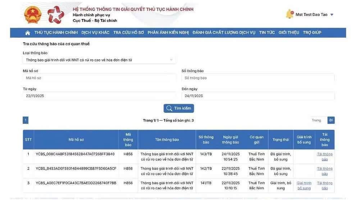Focus the Mã hồ sơ input field
Viewport: 358px width, 200px height.
99,78
